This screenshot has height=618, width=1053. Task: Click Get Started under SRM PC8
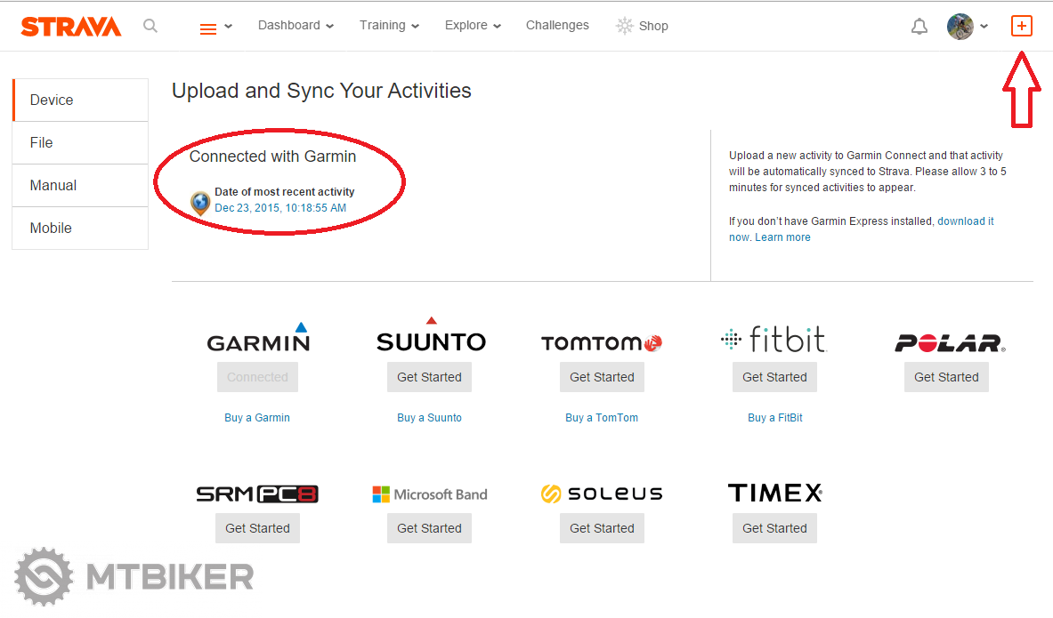tap(257, 528)
